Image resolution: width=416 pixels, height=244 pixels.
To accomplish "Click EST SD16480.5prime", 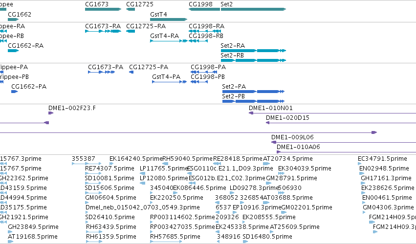I will point(267,237).
